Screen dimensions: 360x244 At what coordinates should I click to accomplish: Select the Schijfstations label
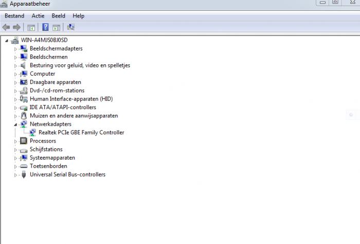(46, 149)
